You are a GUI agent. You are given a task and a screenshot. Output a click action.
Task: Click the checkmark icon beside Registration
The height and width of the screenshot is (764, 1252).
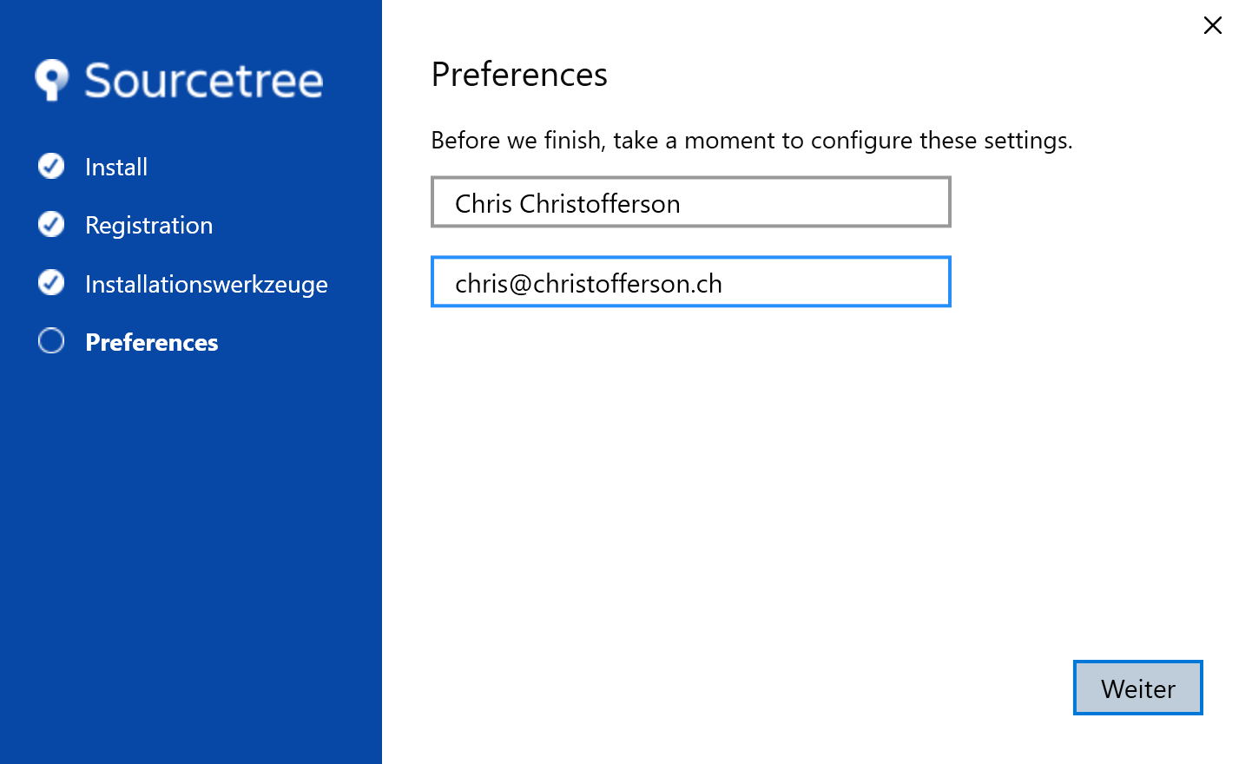pos(51,225)
